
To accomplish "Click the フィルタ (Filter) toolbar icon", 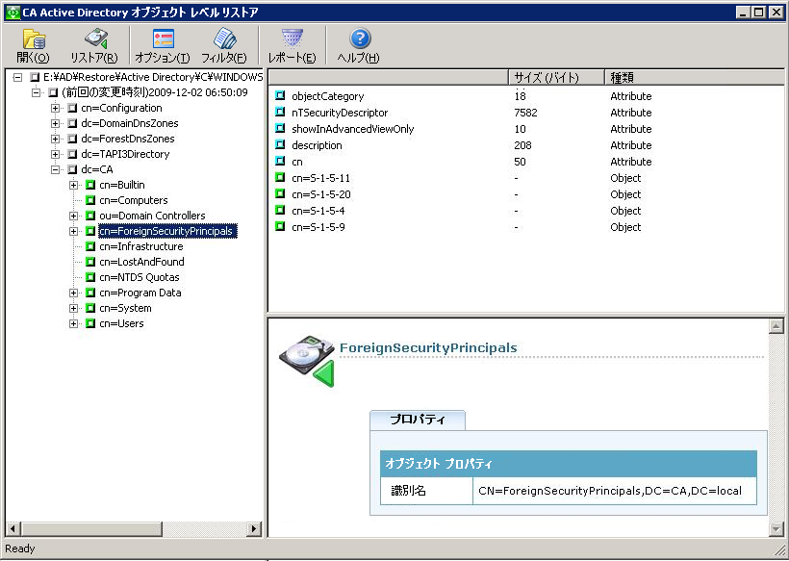I will tap(225, 43).
